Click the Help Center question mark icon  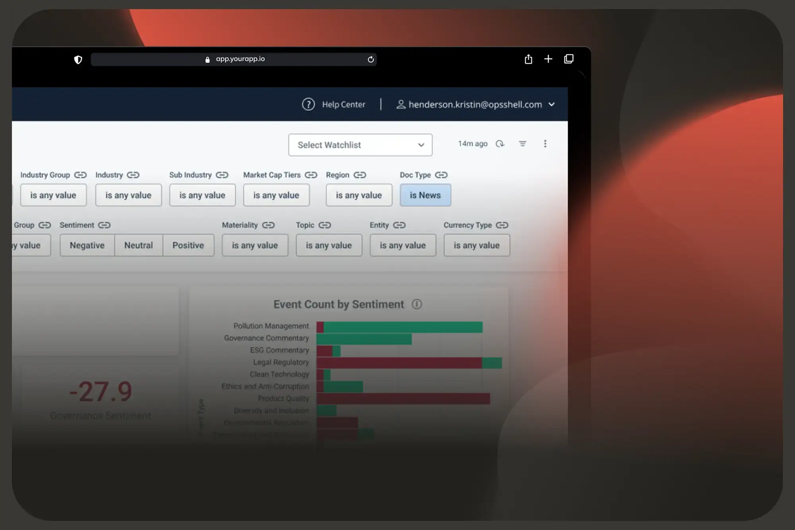[308, 104]
